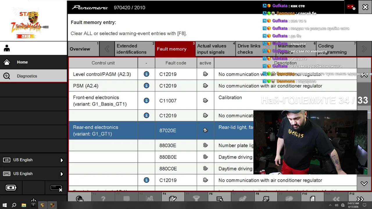Click active status icon in 880C0E row

[x=205, y=168]
